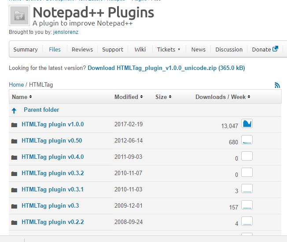Sort table by Name column arrows
This screenshot has width=287, height=242.
30,97
